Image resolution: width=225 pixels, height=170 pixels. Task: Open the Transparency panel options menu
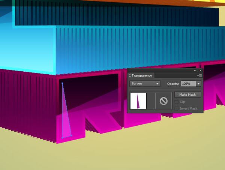(199, 75)
